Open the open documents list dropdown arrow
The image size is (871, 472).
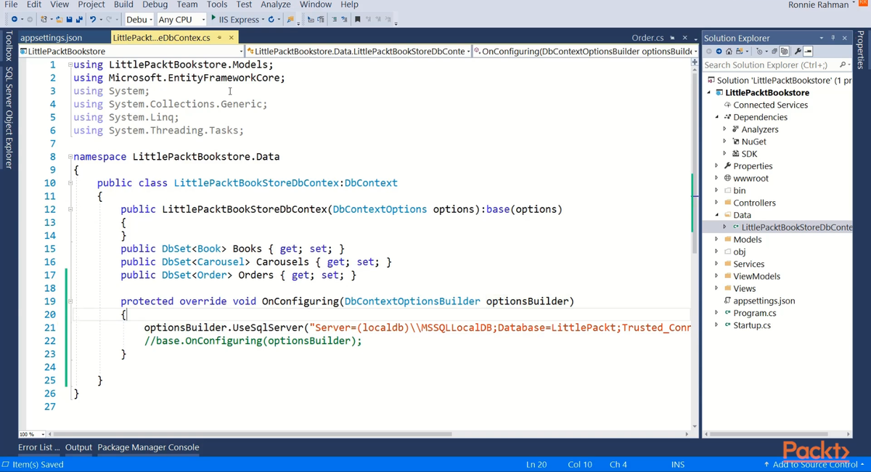[695, 38]
